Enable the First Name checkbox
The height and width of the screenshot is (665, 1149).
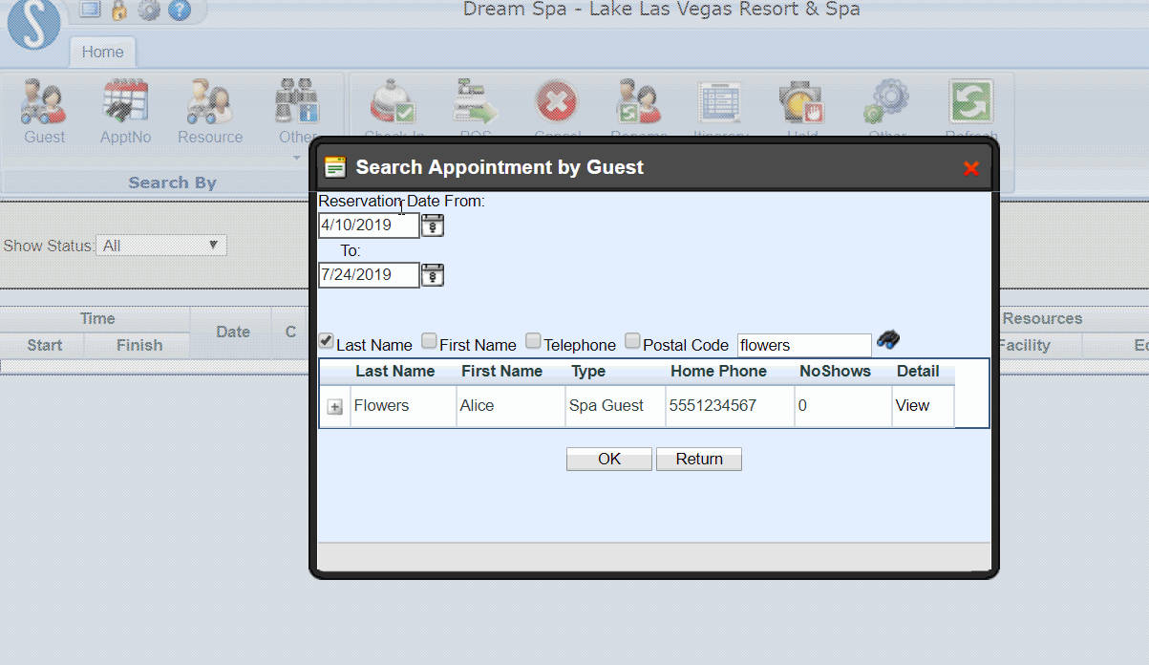429,340
